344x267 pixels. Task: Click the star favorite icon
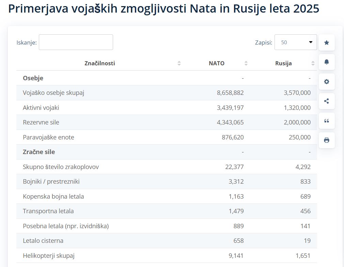326,43
